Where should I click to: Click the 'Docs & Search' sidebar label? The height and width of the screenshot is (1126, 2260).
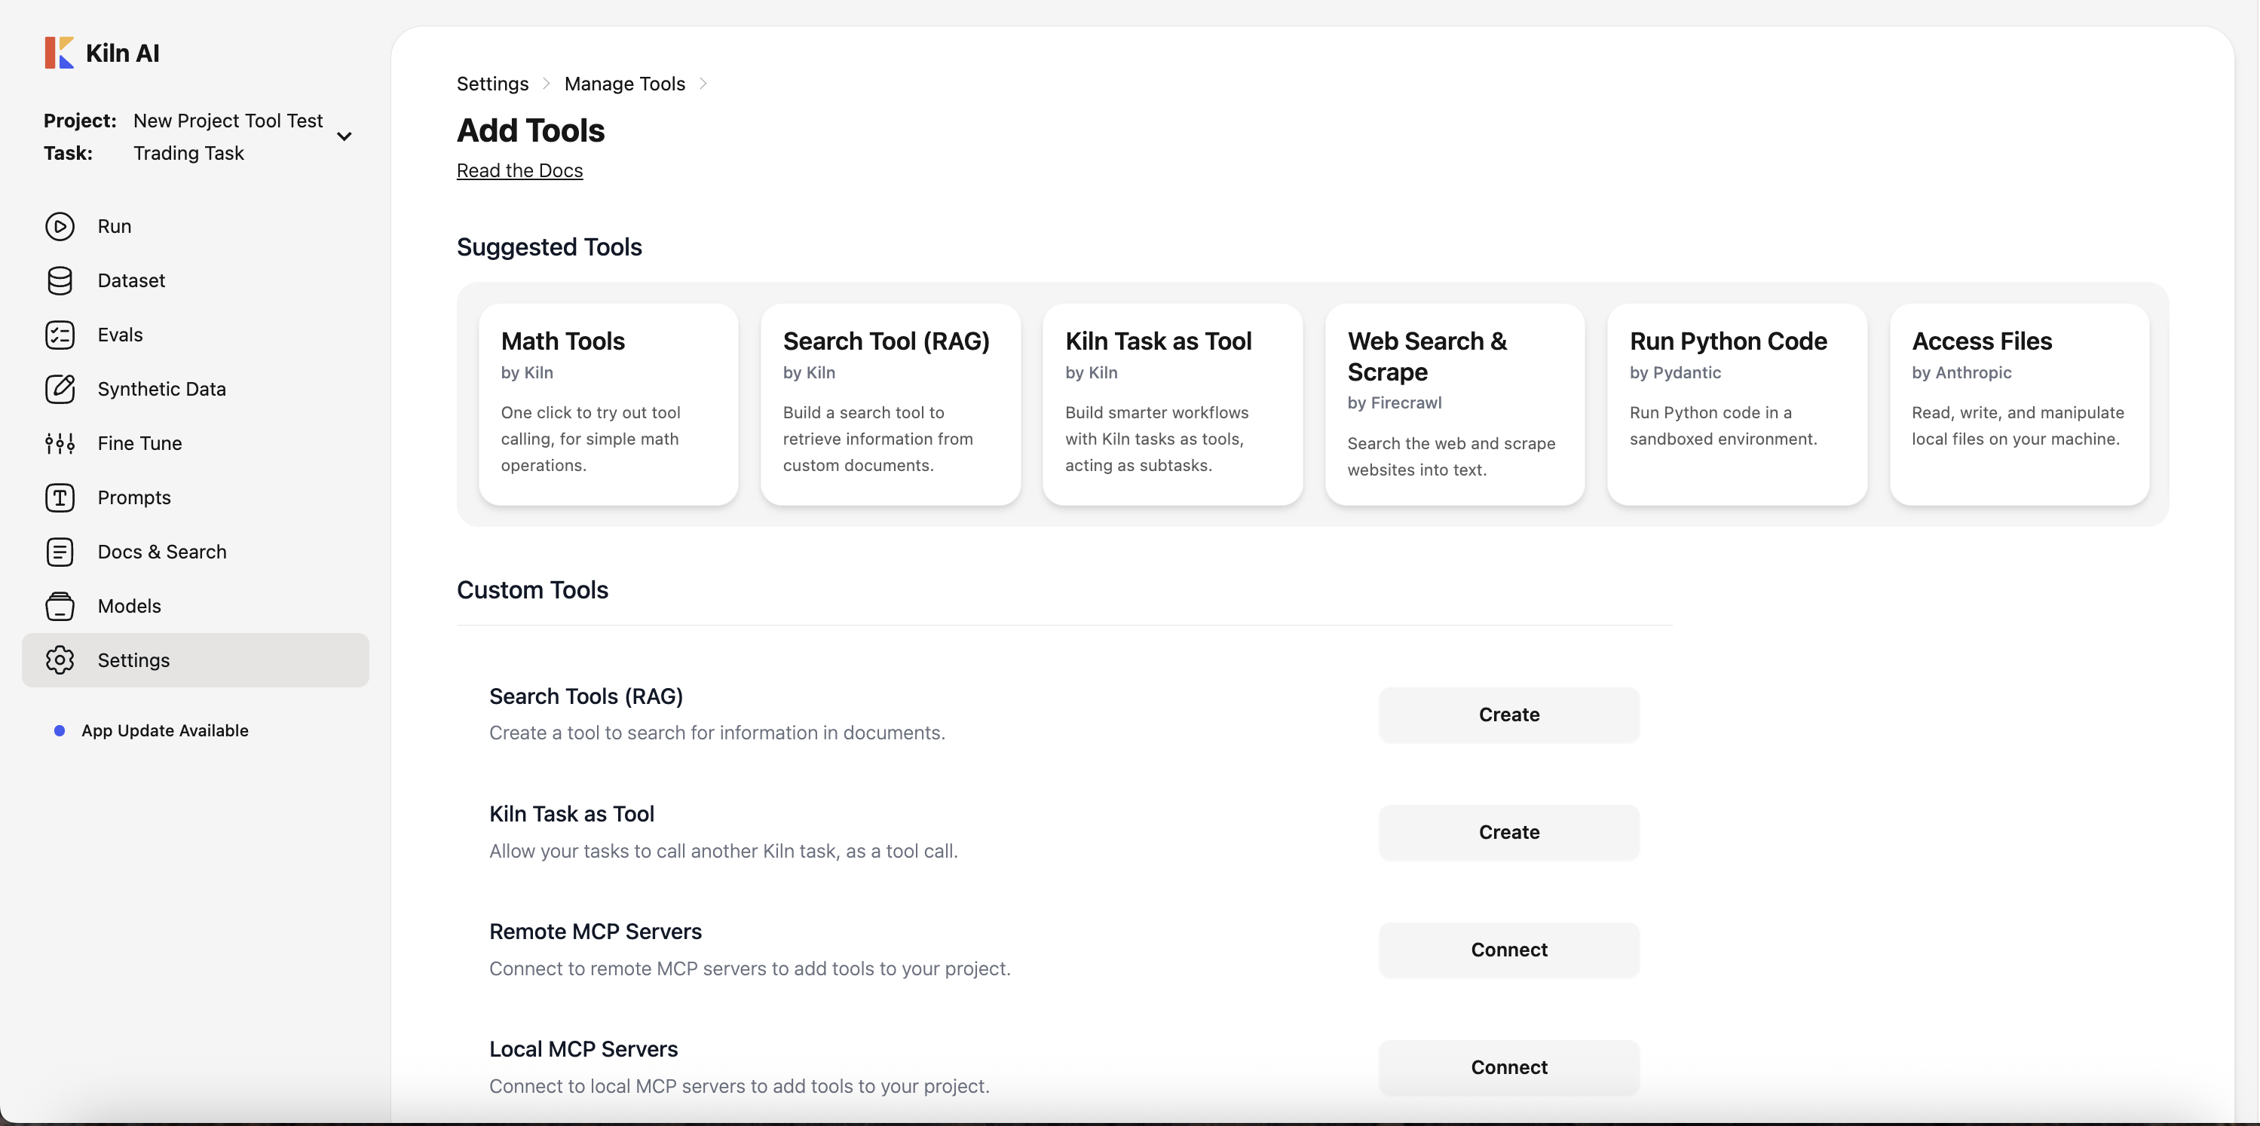tap(162, 552)
